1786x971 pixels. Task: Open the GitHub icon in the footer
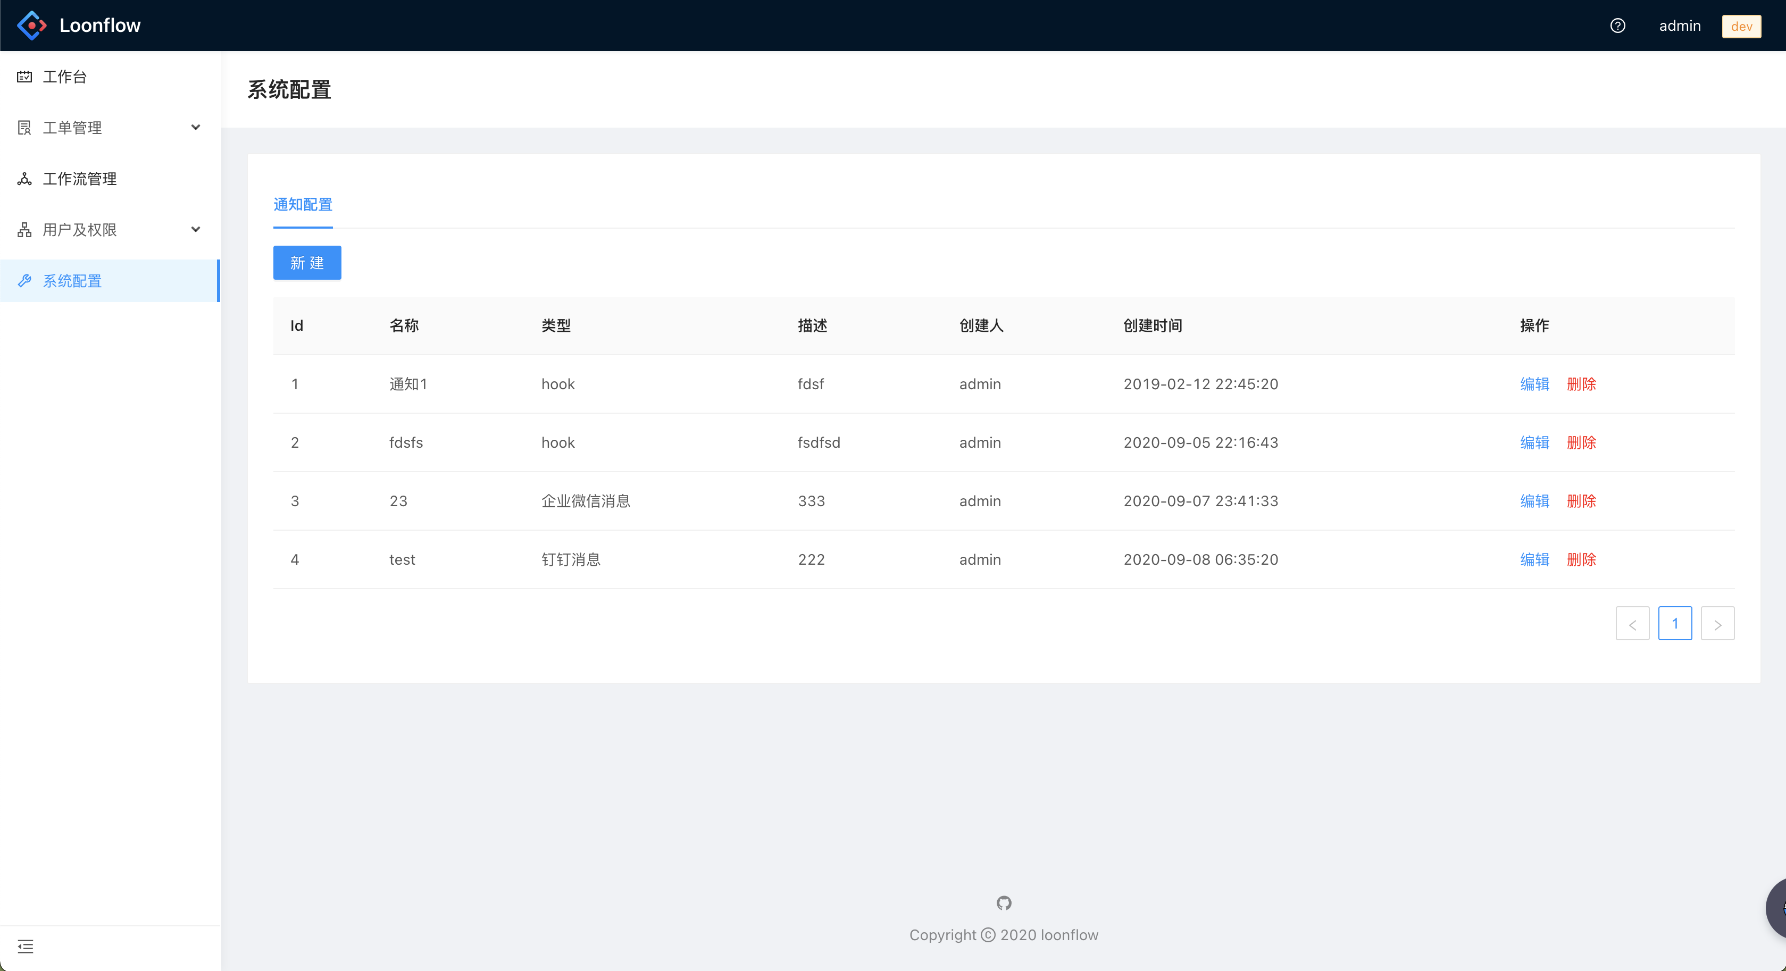[x=1004, y=902]
